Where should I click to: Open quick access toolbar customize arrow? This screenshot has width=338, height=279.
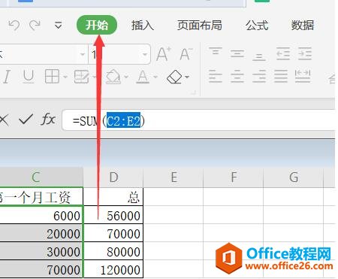tap(58, 25)
